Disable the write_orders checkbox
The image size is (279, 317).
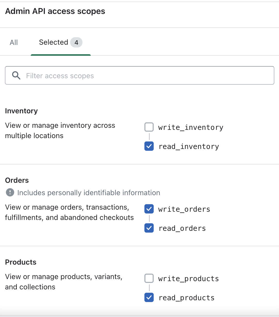tap(149, 209)
